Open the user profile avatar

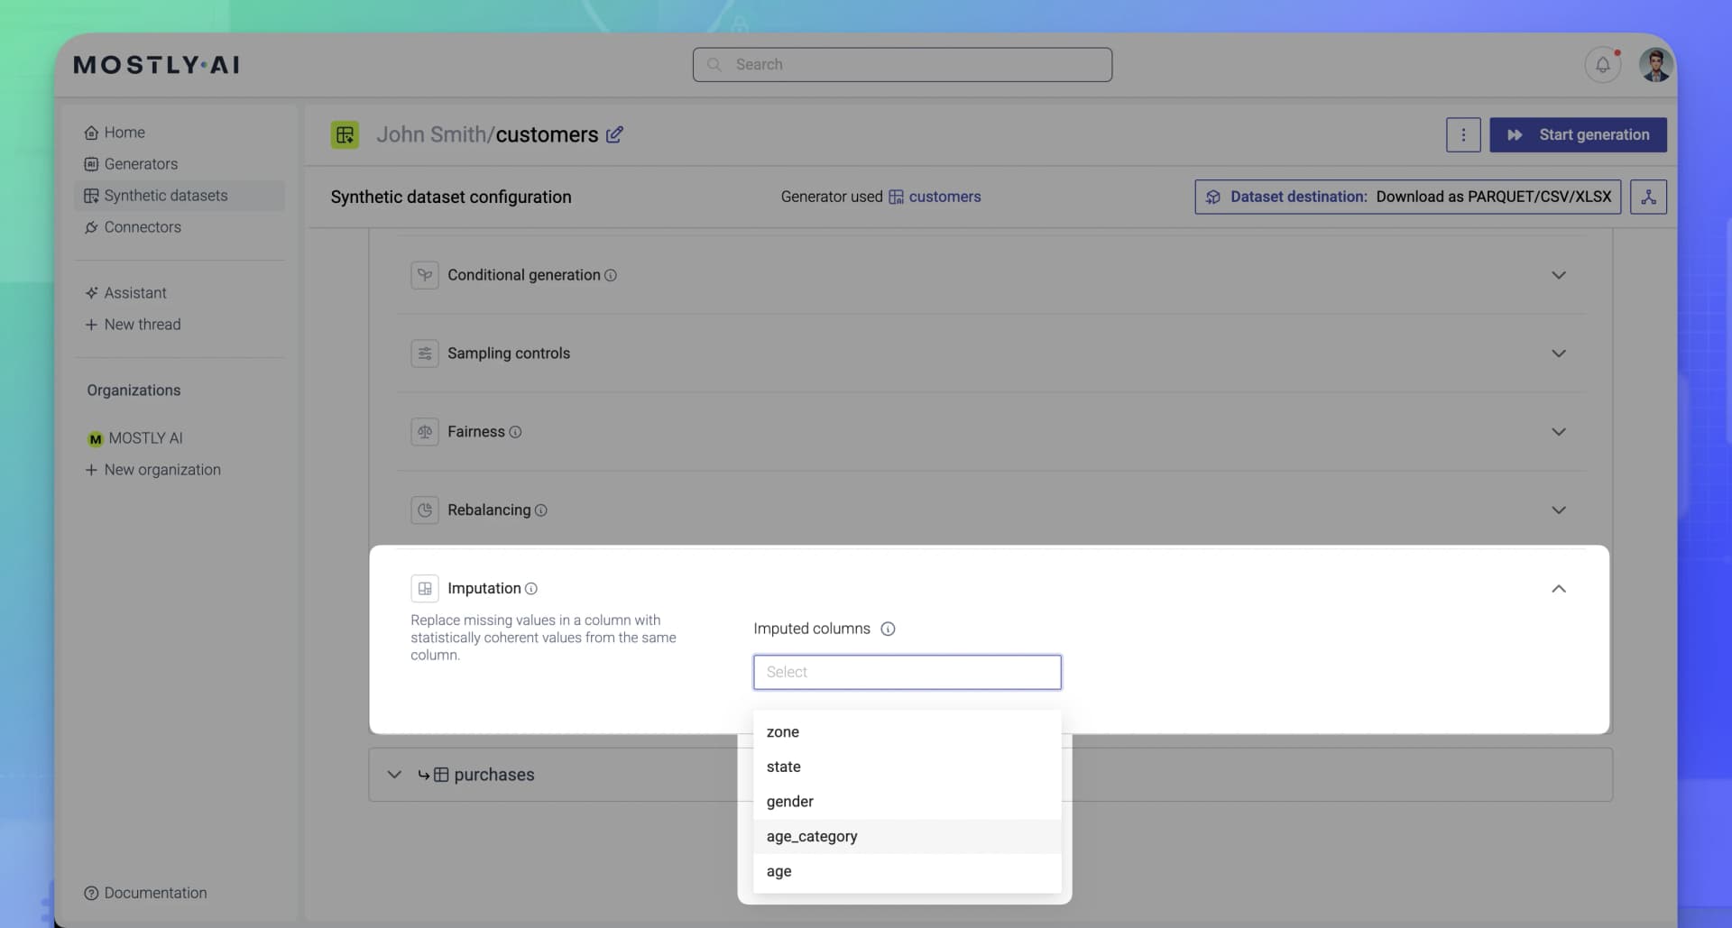[1655, 65]
